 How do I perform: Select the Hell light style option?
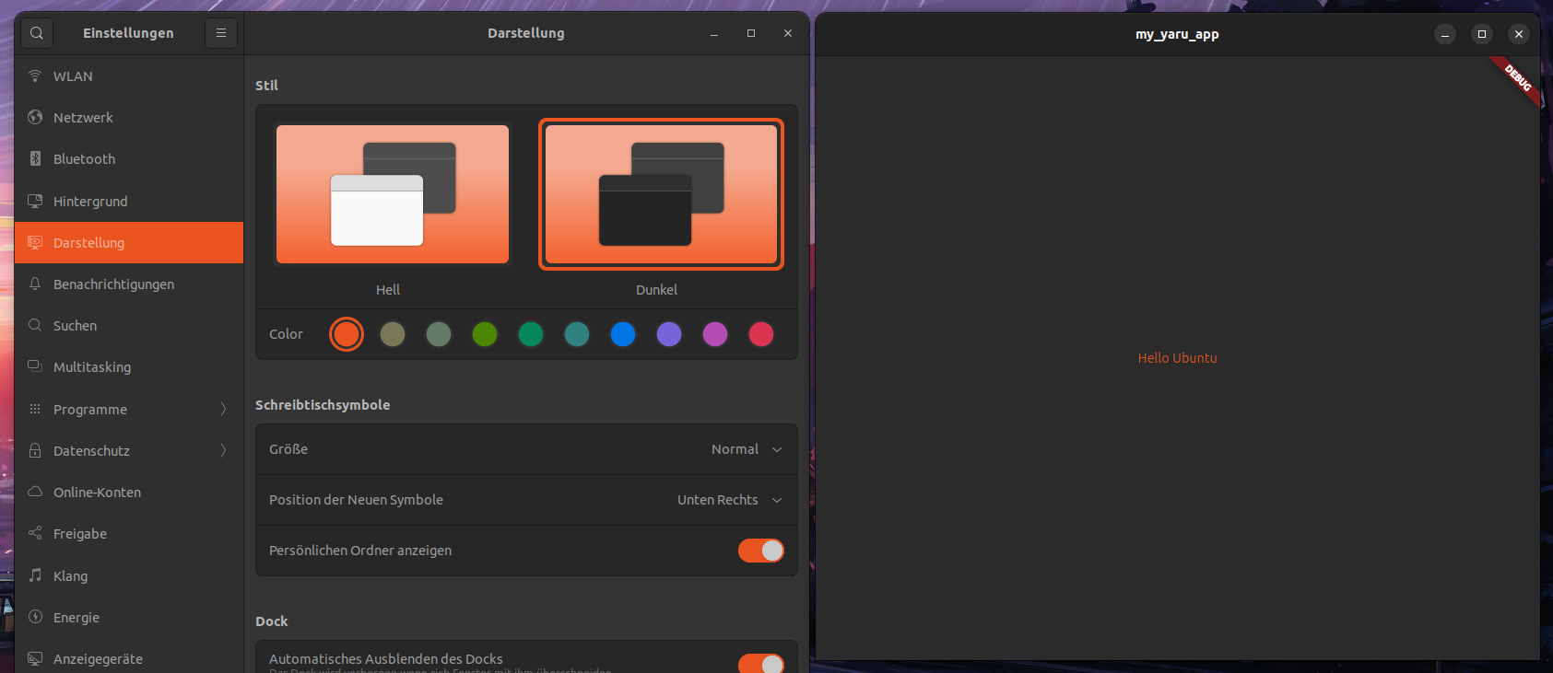click(392, 194)
